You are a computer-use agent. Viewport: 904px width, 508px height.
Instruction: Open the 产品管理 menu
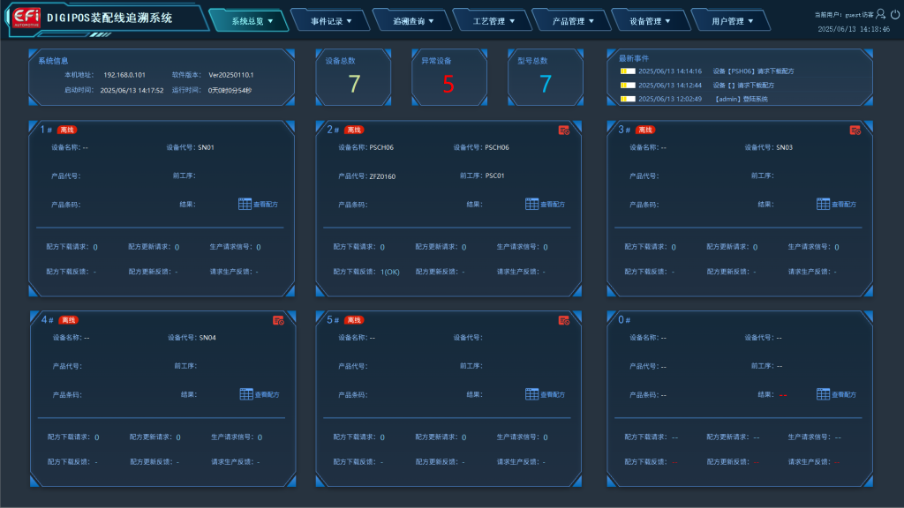[572, 21]
